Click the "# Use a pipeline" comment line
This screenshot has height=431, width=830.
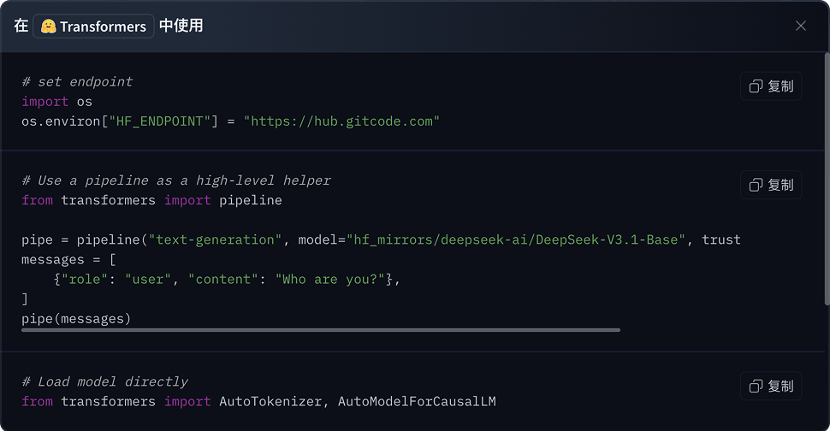pyautogui.click(x=175, y=180)
